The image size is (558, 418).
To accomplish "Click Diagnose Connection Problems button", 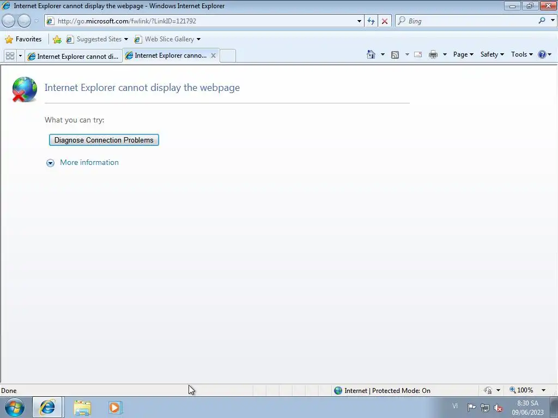I will click(x=104, y=140).
